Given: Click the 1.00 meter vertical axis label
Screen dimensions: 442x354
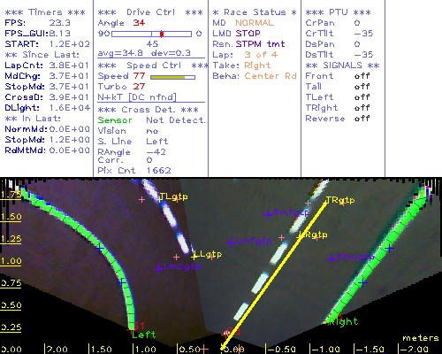Looking at the screenshot, I should pos(11,261).
